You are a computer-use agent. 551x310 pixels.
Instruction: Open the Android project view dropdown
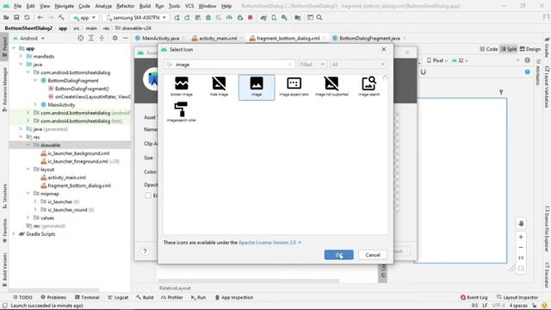(28, 38)
